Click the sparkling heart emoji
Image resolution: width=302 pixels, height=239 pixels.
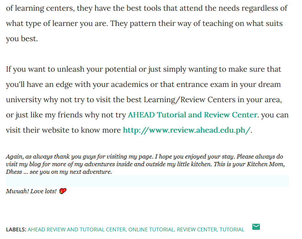[63, 191]
